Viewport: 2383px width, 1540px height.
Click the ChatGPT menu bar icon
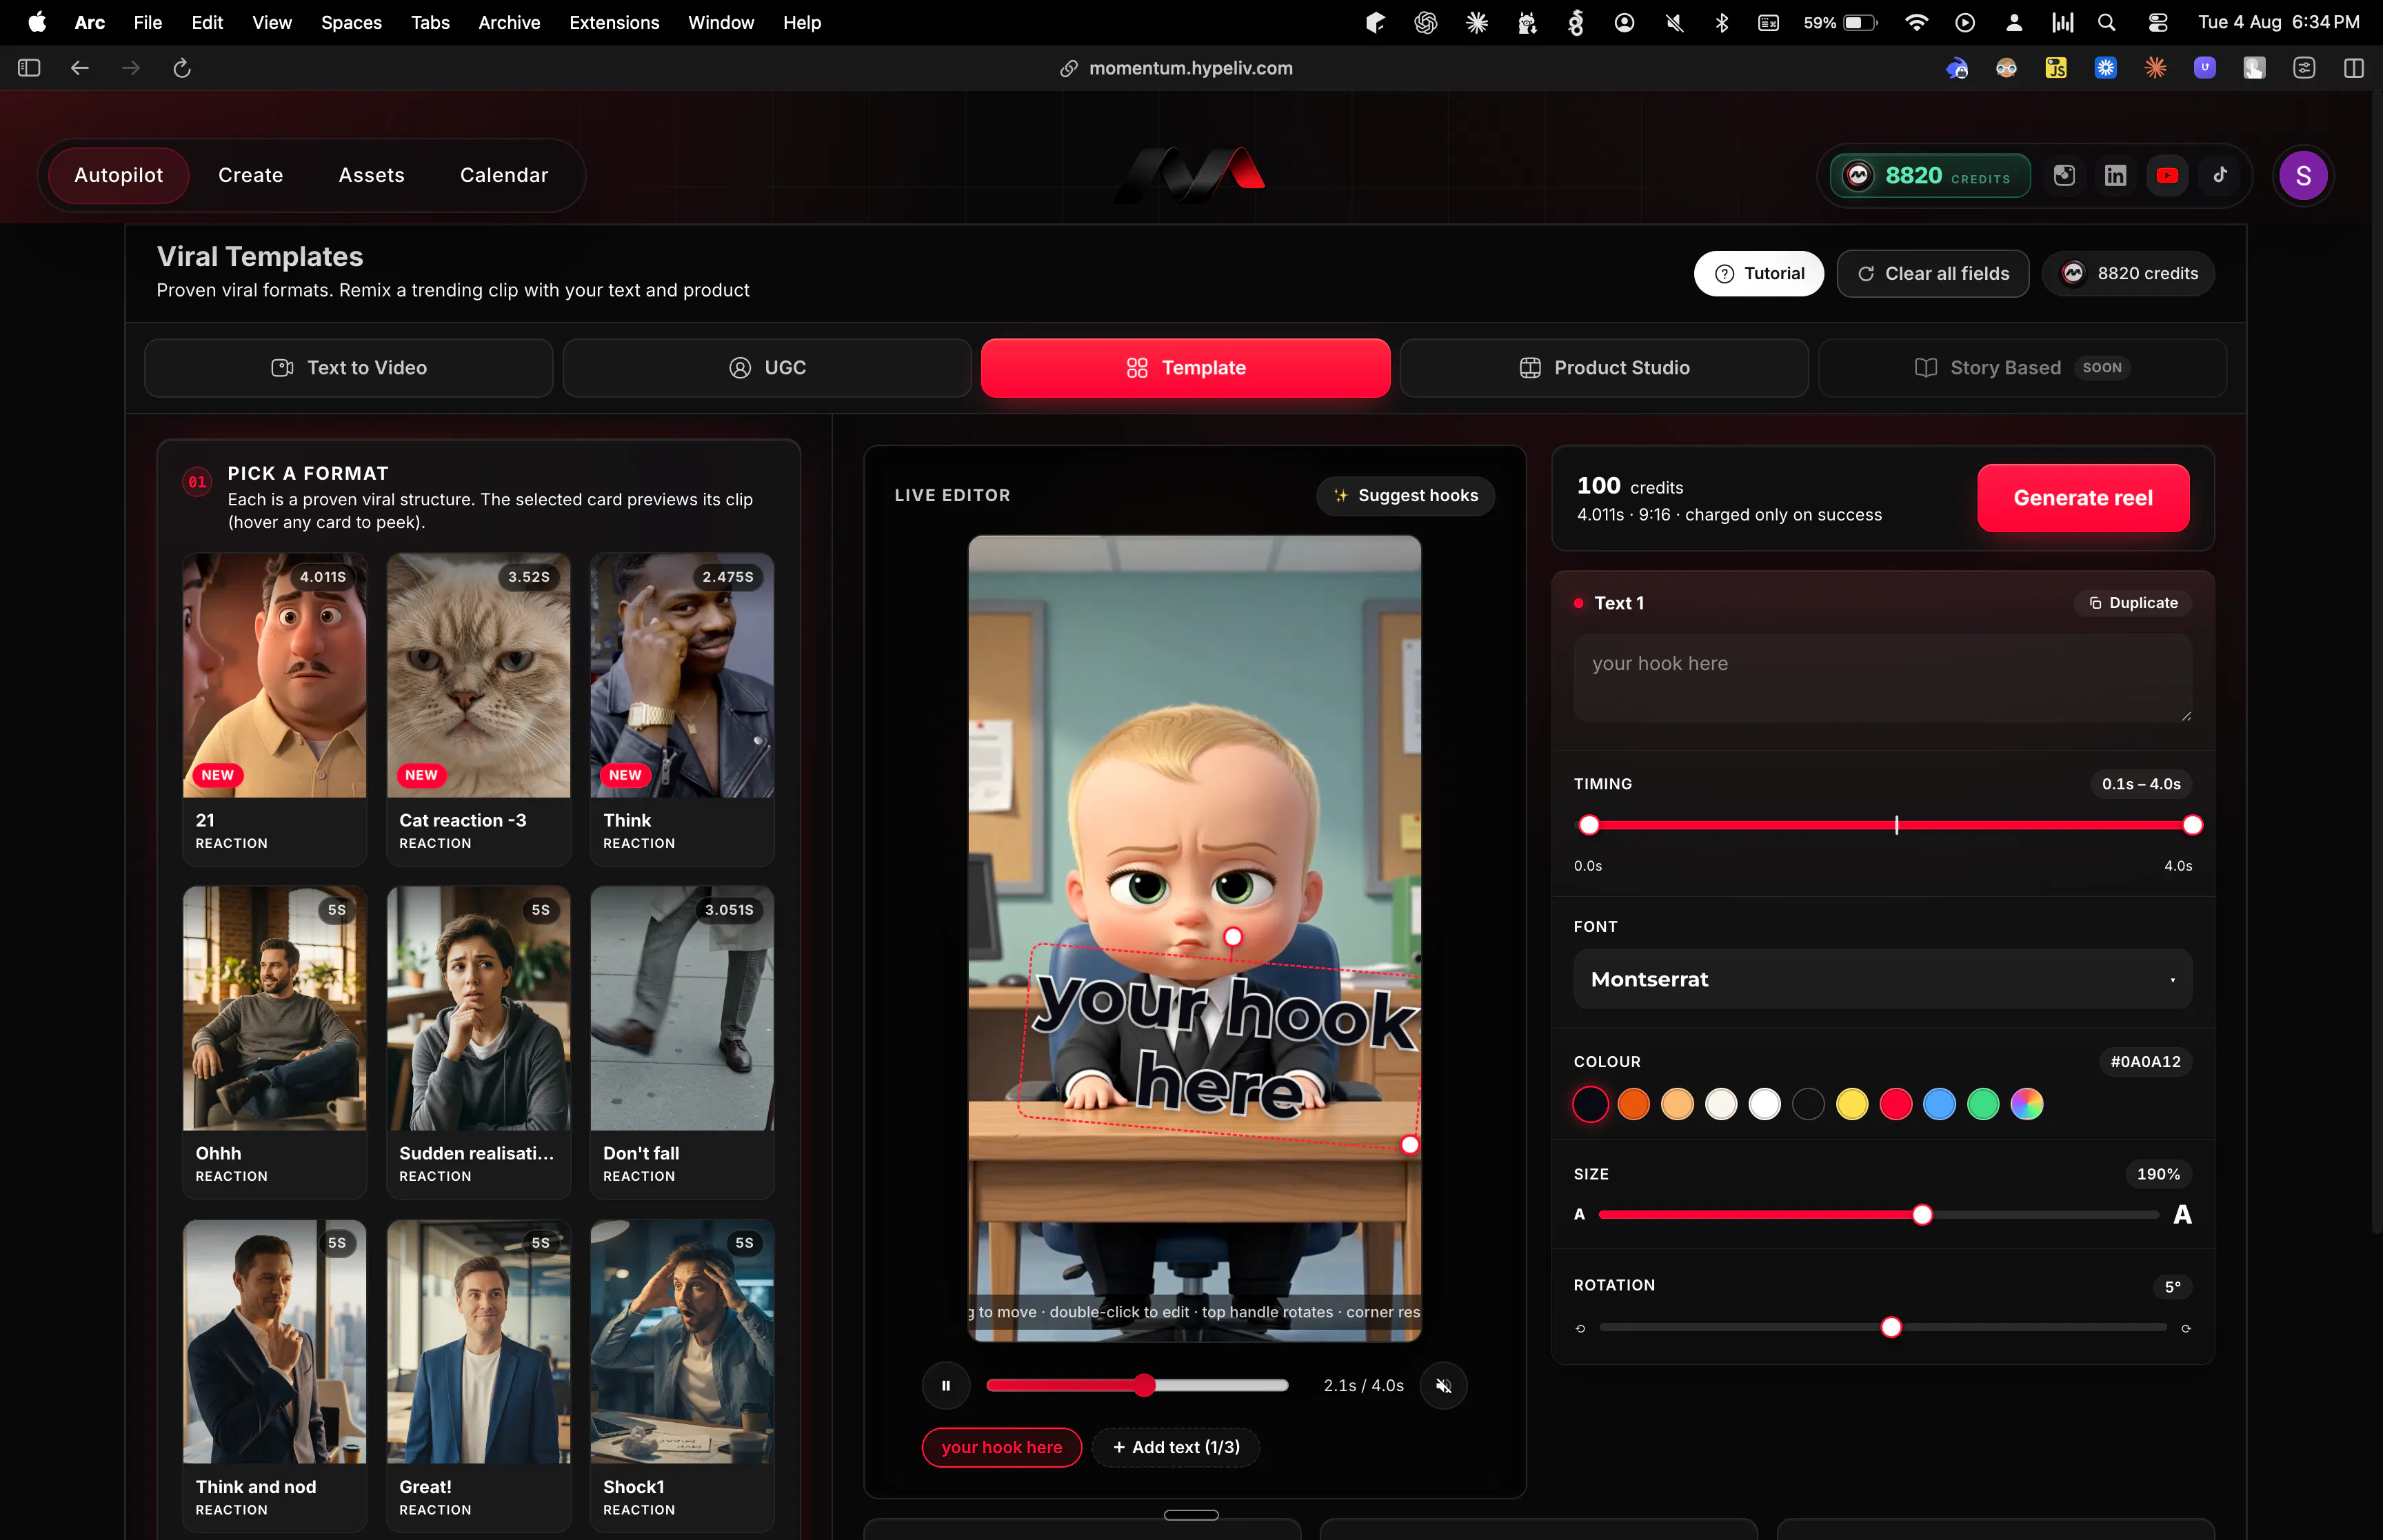1426,22
